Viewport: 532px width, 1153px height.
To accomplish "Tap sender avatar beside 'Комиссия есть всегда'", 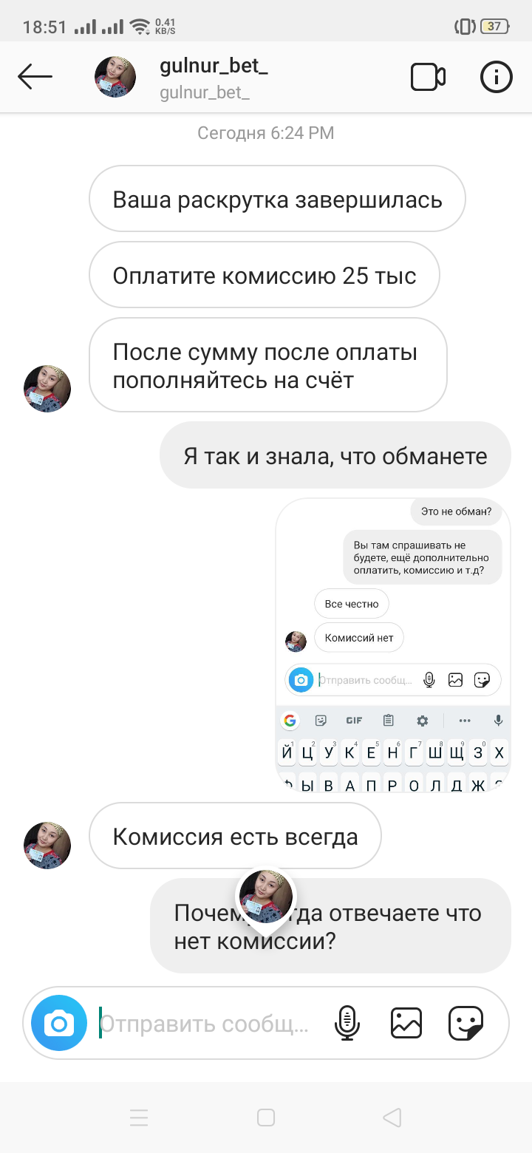I will tap(47, 845).
